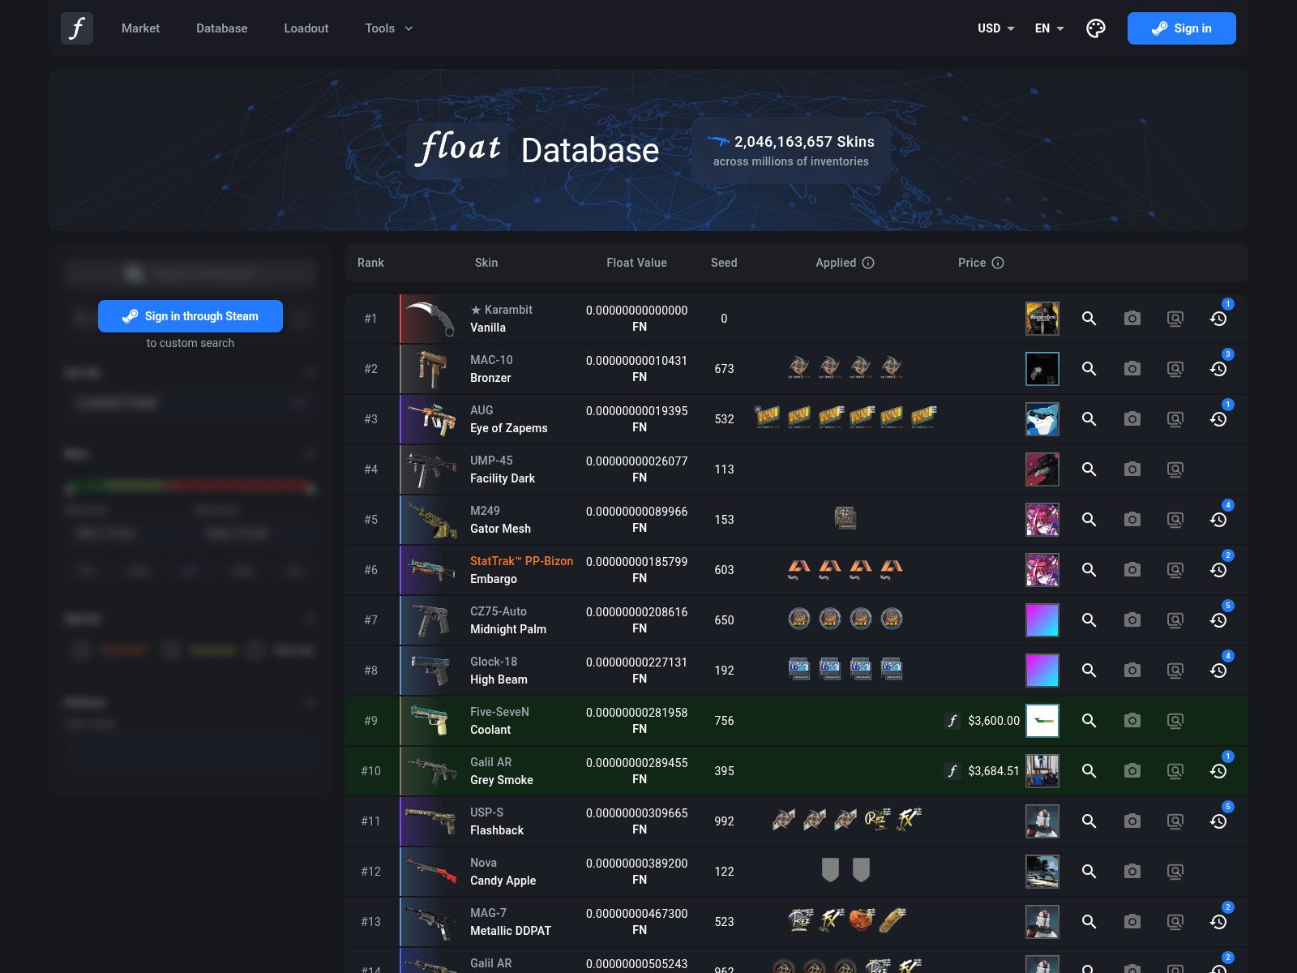Screen dimensions: 1297x973
Task: Expand the USD currency dropdown
Action: (996, 28)
